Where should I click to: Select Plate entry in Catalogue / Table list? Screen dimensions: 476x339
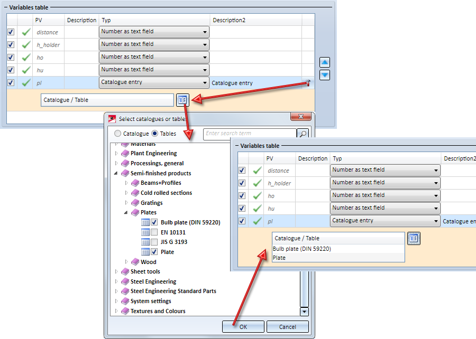coord(338,258)
